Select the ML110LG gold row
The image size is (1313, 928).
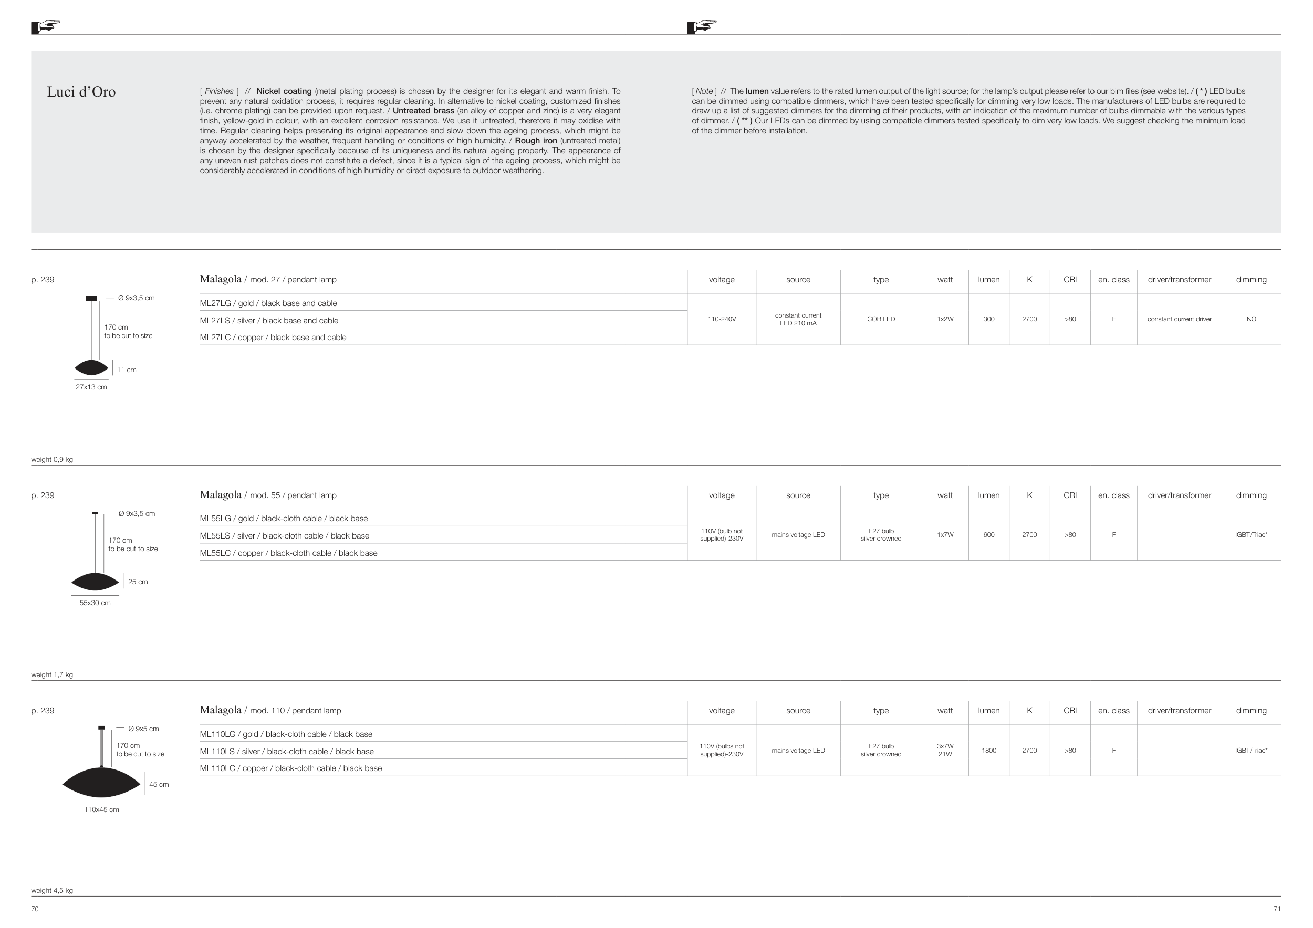pyautogui.click(x=286, y=734)
